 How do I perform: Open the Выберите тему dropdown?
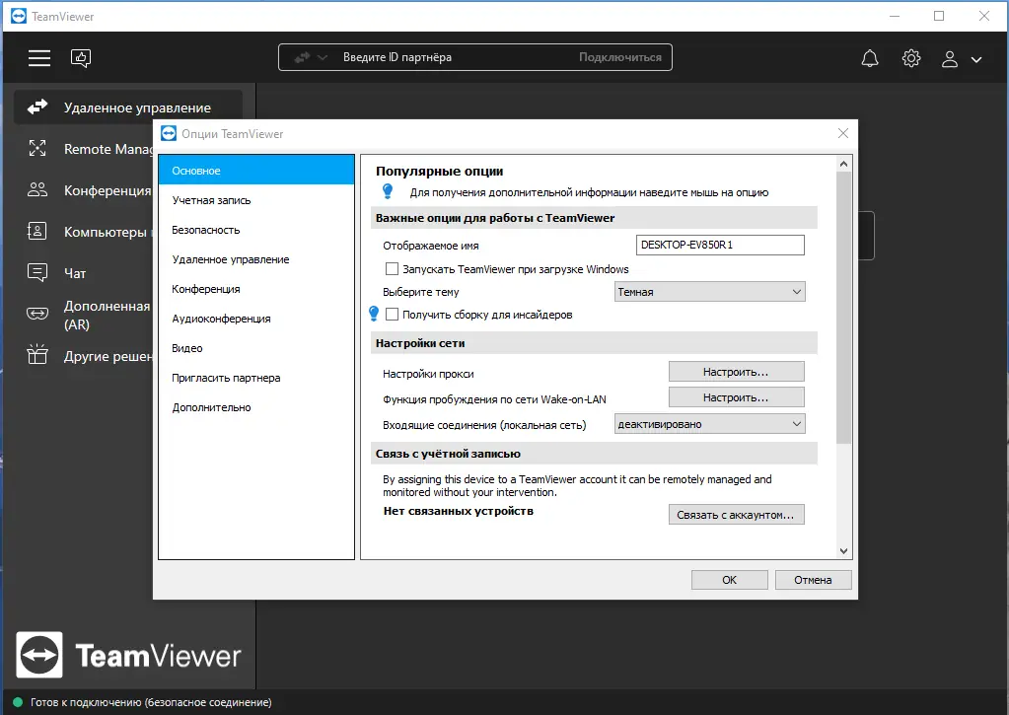coord(709,291)
